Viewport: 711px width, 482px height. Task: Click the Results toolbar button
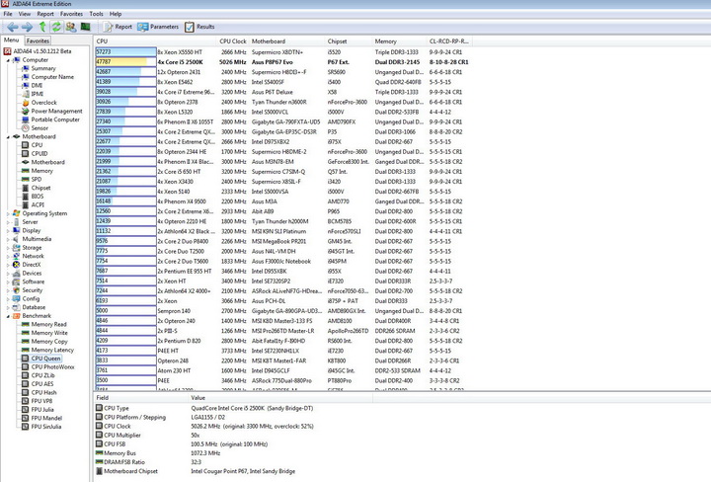pyautogui.click(x=199, y=27)
